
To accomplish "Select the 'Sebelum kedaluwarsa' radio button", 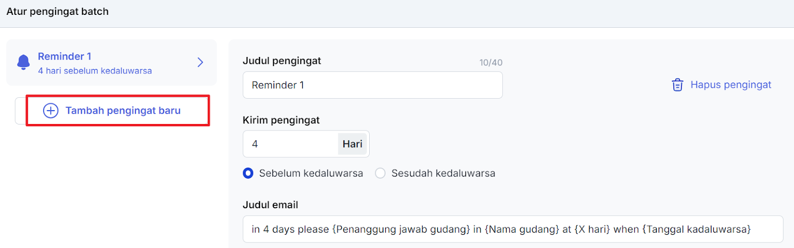I will click(x=248, y=173).
